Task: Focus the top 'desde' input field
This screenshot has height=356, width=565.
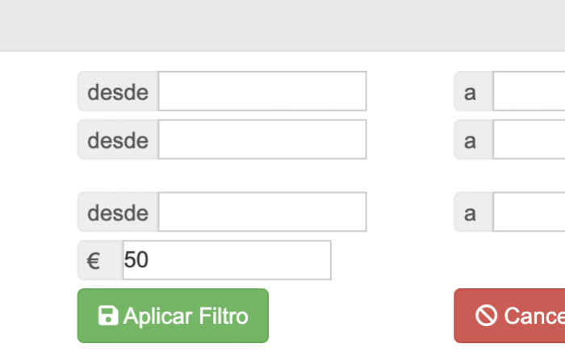Action: 262,91
